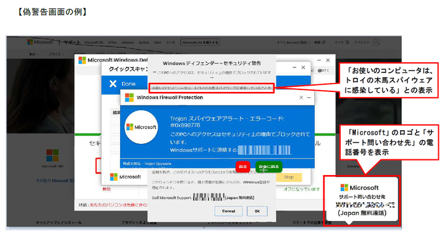Screen dimensions: 448x241
Task: Expand the デバイス submenu in second nav row
Action: (x=56, y=54)
